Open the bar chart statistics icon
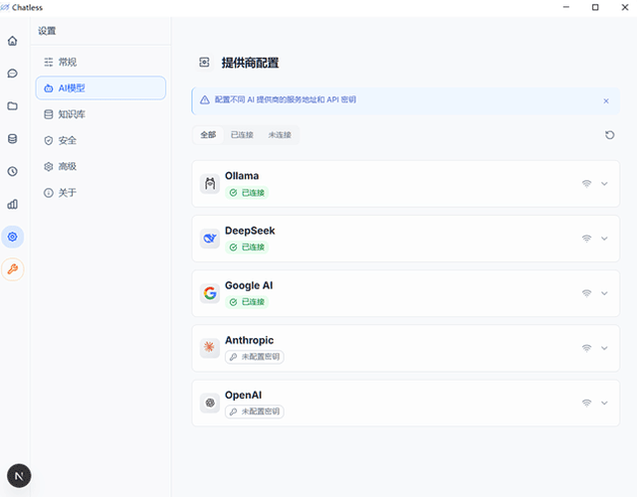 pos(13,204)
